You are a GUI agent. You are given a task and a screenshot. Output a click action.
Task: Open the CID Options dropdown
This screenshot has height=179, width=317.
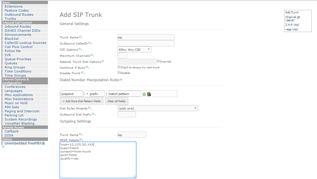pos(135,49)
